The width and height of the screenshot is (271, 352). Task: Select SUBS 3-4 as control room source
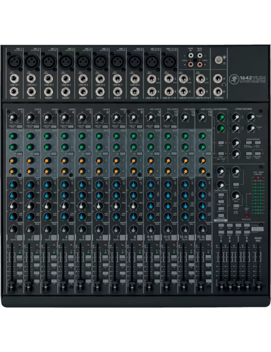click(x=221, y=209)
